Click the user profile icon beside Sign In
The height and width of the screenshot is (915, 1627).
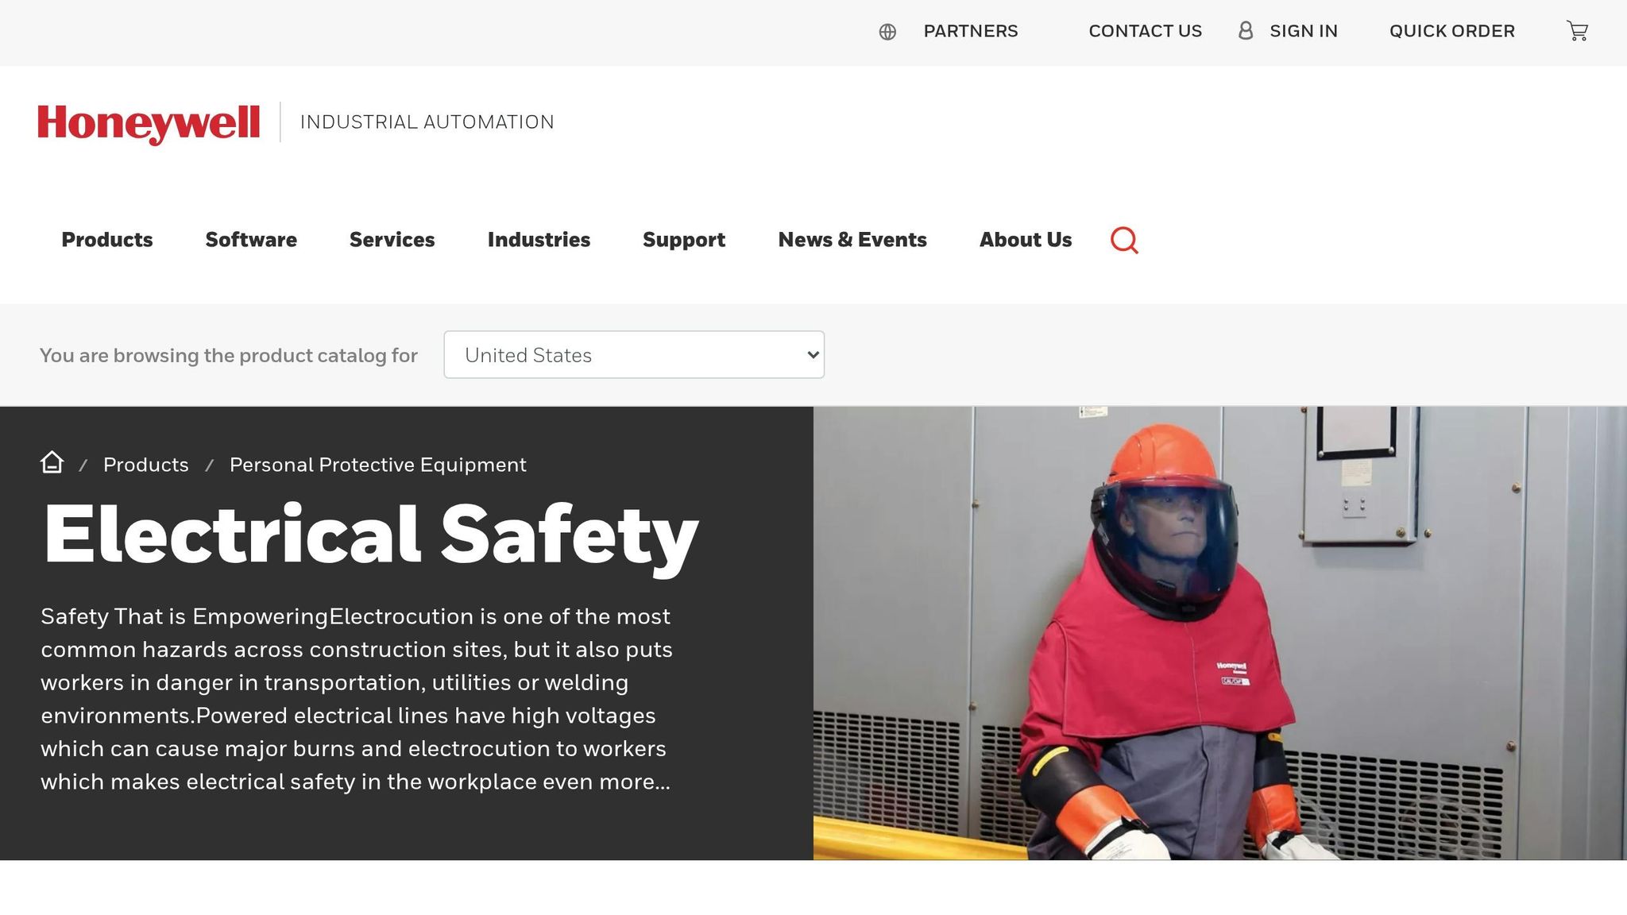(1246, 31)
